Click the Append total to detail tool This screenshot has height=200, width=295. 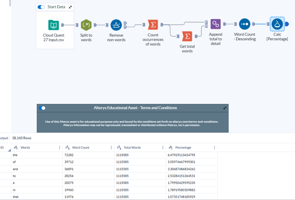[216, 24]
